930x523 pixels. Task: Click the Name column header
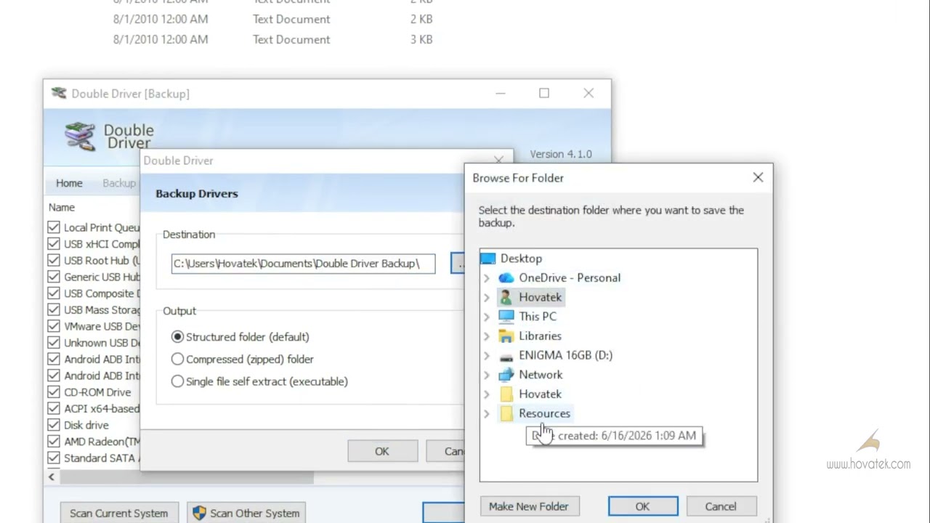[62, 207]
